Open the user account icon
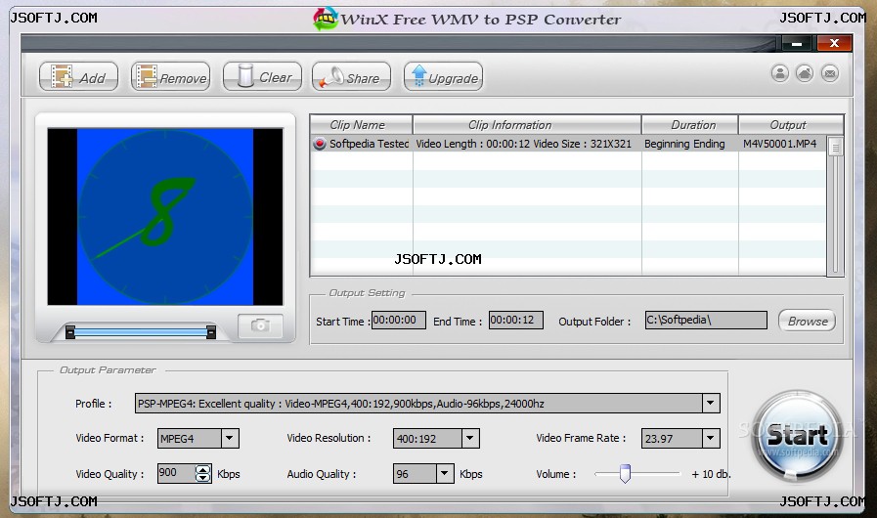The height and width of the screenshot is (518, 877). [x=779, y=73]
